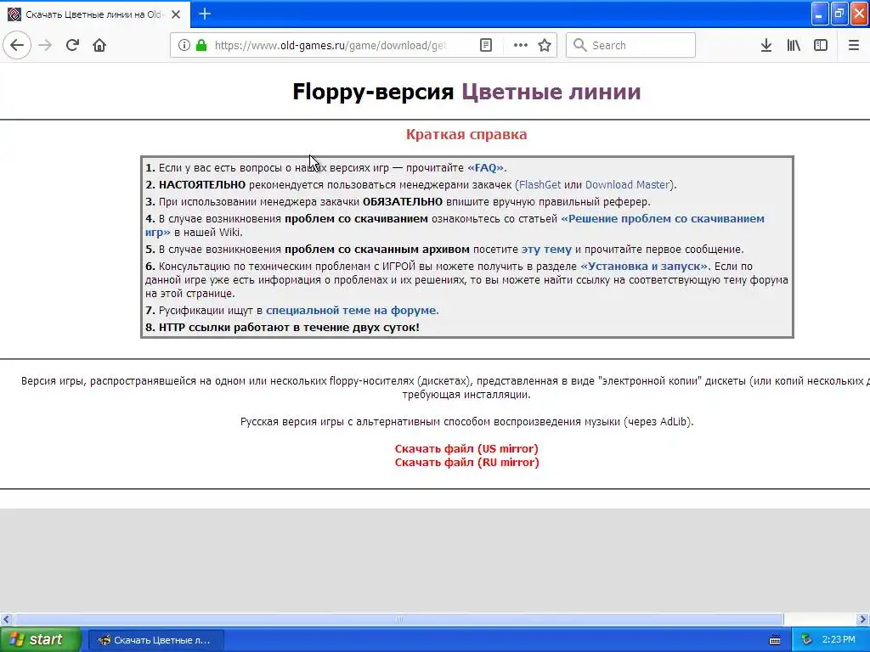Viewport: 870px width, 652px height.
Task: Click the horizontal scrollbar thumb
Action: coord(399,619)
